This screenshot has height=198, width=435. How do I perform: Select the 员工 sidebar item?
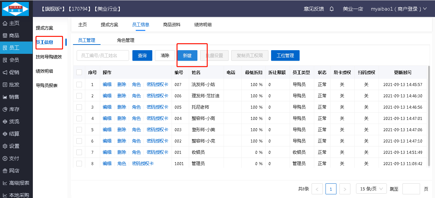click(16, 48)
